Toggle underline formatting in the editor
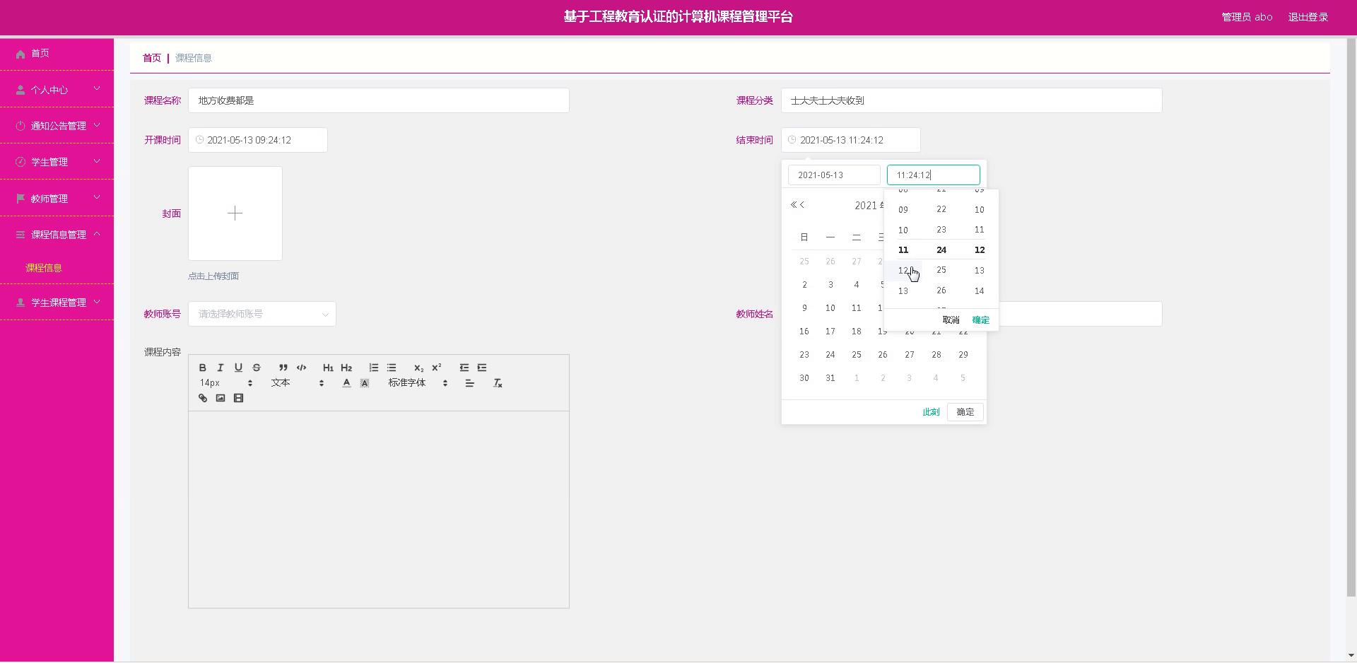 (x=238, y=368)
